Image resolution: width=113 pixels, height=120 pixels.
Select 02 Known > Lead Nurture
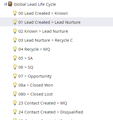(43, 31)
